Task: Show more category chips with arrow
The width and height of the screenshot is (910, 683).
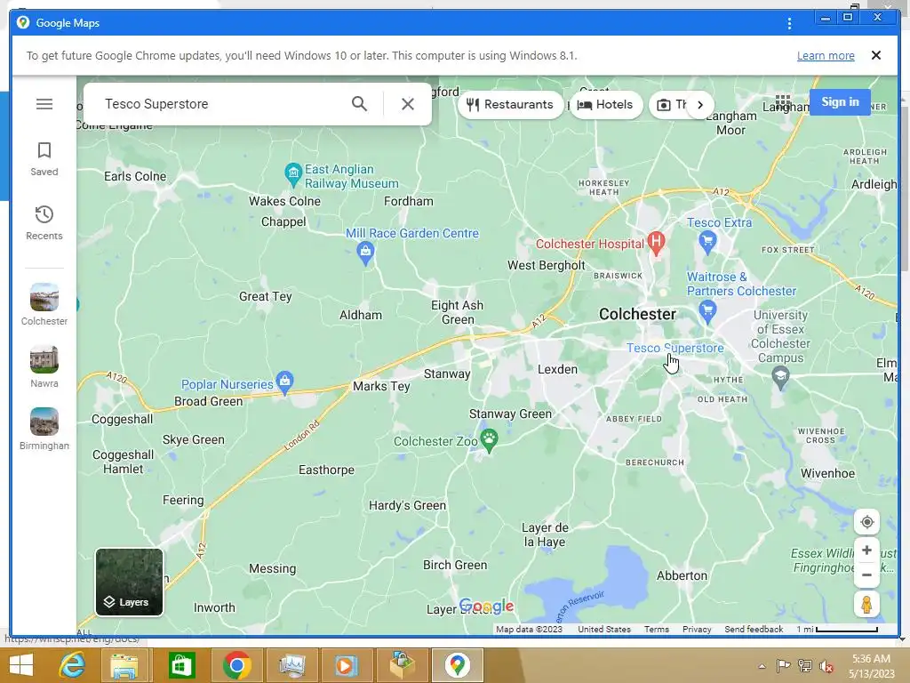Action: (700, 105)
